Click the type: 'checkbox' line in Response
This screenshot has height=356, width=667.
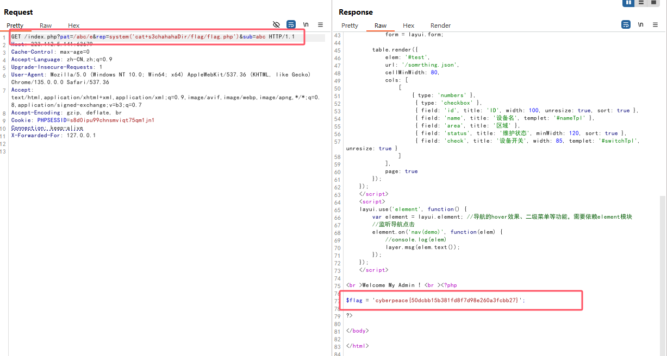(448, 103)
